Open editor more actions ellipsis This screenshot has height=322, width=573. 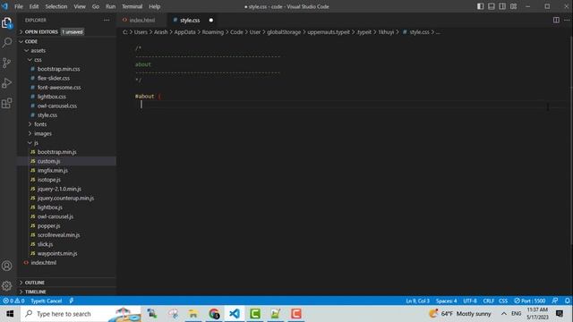point(567,20)
